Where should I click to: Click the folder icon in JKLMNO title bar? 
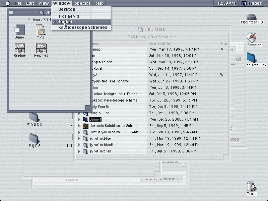pyautogui.click(x=141, y=29)
